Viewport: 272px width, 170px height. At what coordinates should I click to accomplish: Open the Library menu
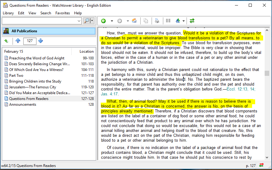click(8, 13)
